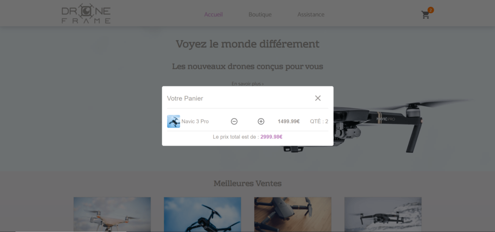Click the Navic 3 Pro product name
Viewport: 495px width, 232px height.
tap(195, 122)
